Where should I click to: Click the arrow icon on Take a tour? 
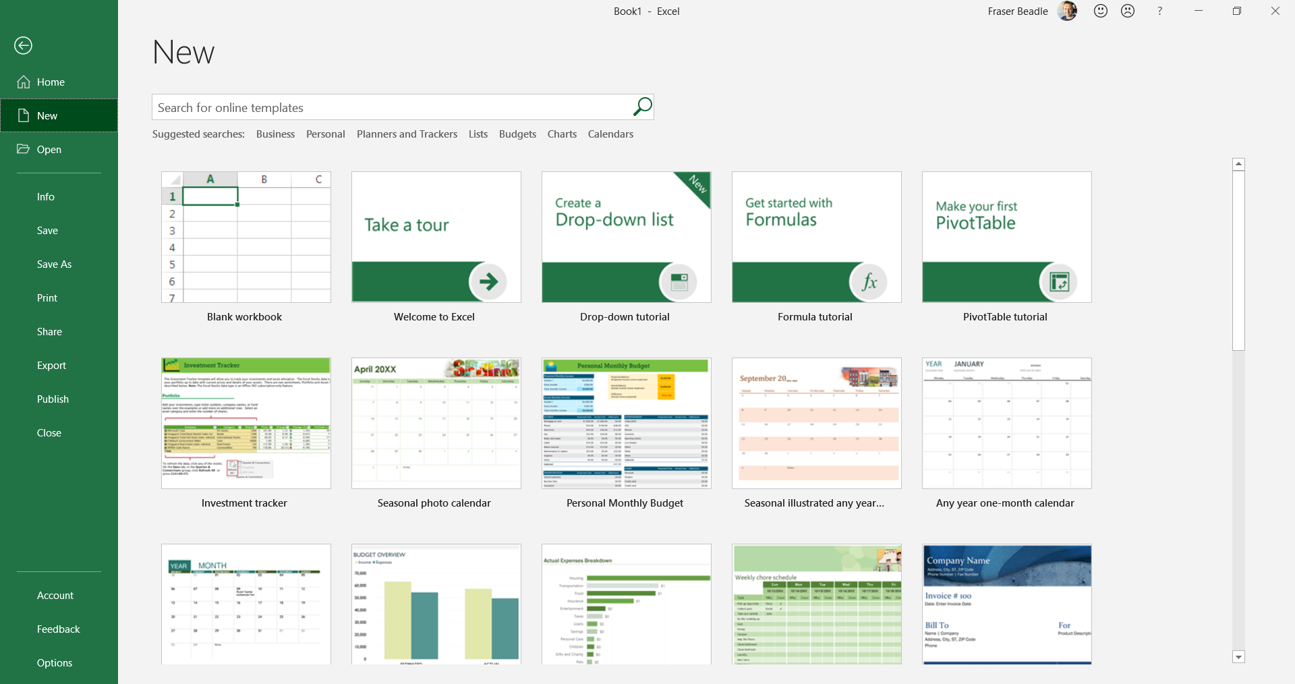coord(488,281)
